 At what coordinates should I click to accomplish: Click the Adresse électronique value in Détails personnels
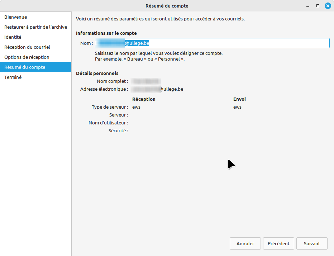coord(158,89)
